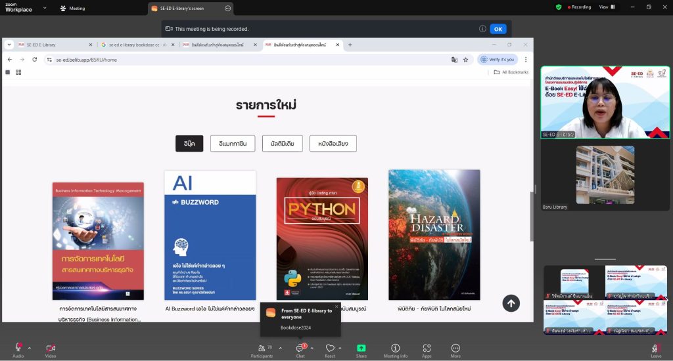This screenshot has width=673, height=361.
Task: Click the green Share screen button
Action: pos(361,348)
